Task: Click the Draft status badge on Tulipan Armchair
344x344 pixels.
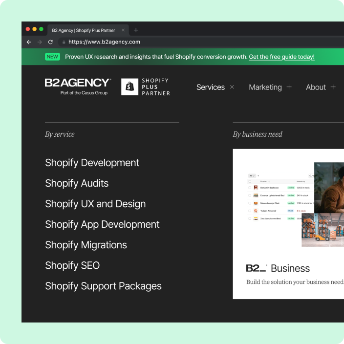Action: tap(290, 211)
